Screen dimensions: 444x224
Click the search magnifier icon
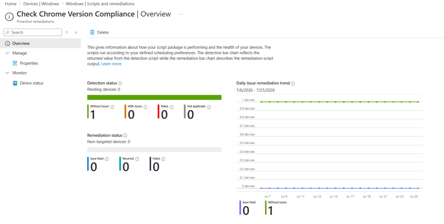tap(8, 32)
